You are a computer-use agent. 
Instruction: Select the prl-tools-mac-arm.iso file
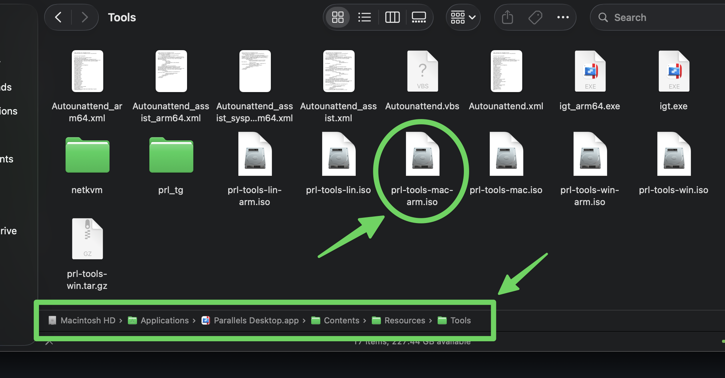pos(422,154)
